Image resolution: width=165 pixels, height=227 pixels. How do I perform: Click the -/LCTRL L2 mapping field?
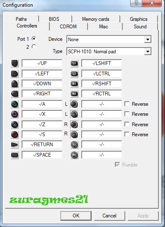point(102,74)
